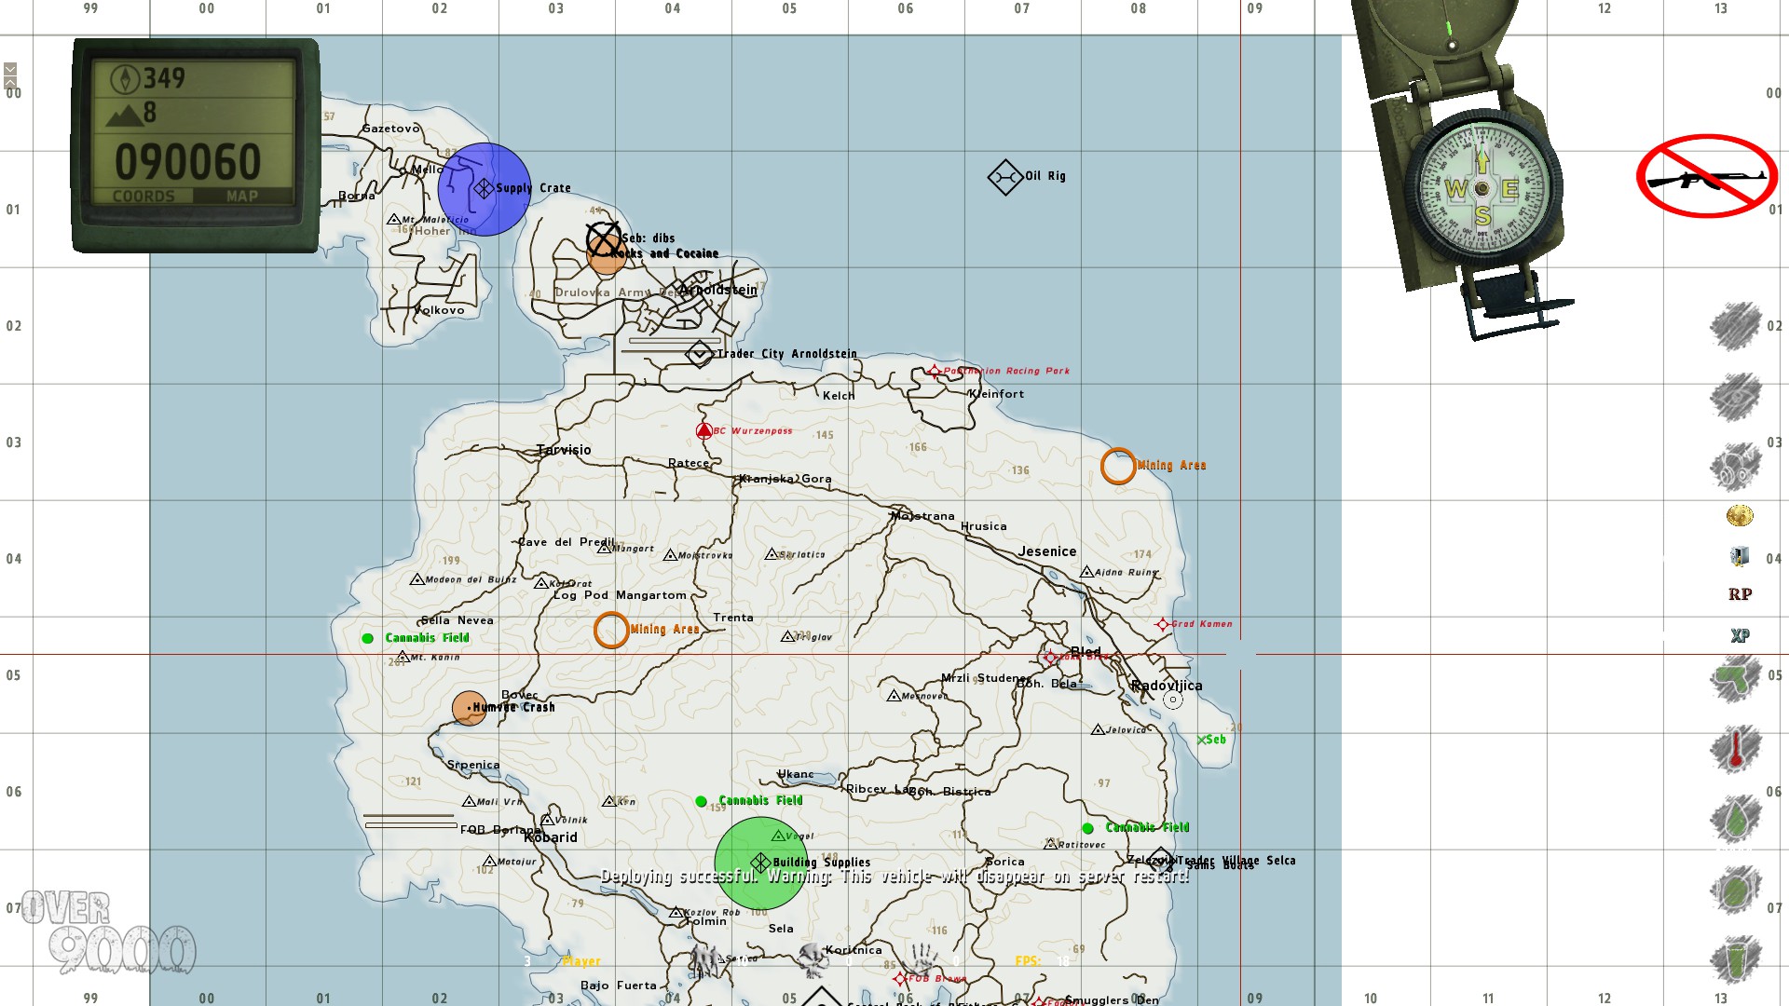Click the Seb player position marker

[x=1202, y=740]
